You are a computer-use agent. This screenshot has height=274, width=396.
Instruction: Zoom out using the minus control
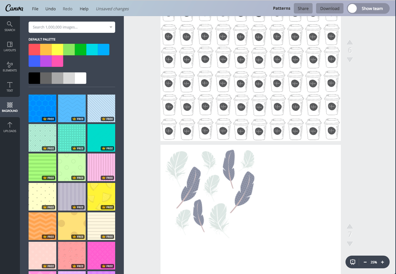point(365,262)
